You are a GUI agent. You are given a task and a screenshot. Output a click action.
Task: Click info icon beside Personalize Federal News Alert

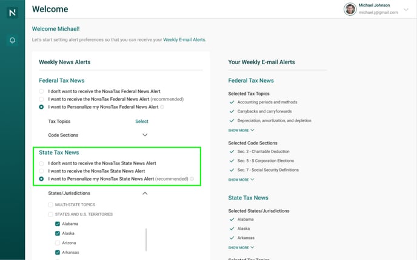162,107
